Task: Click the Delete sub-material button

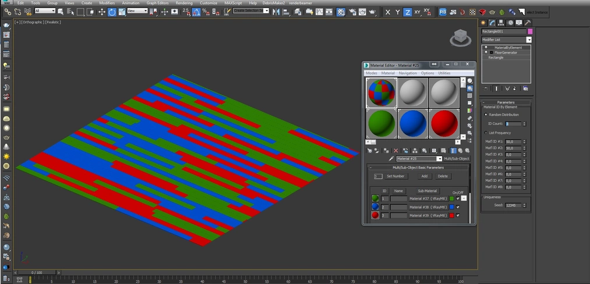Action: [443, 176]
